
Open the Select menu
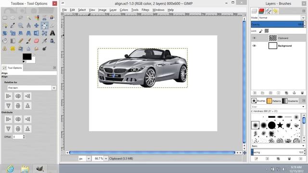coord(82,10)
